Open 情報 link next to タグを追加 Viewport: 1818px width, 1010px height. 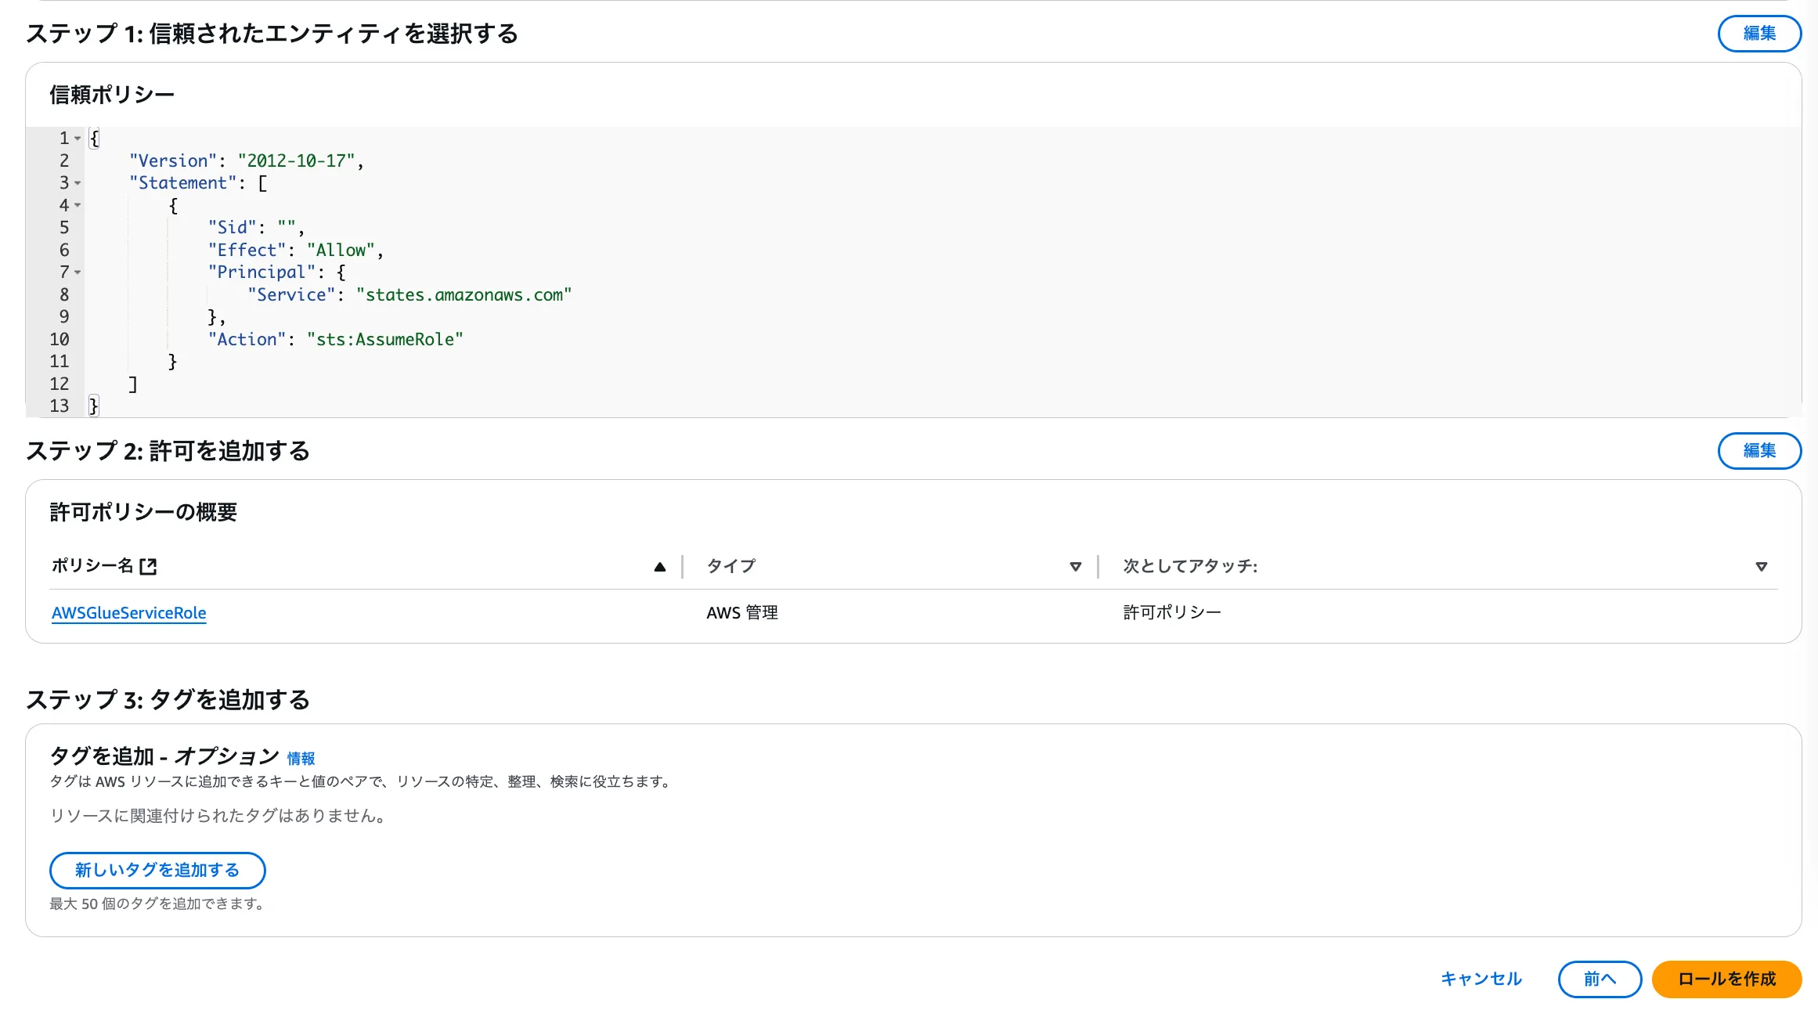301,758
